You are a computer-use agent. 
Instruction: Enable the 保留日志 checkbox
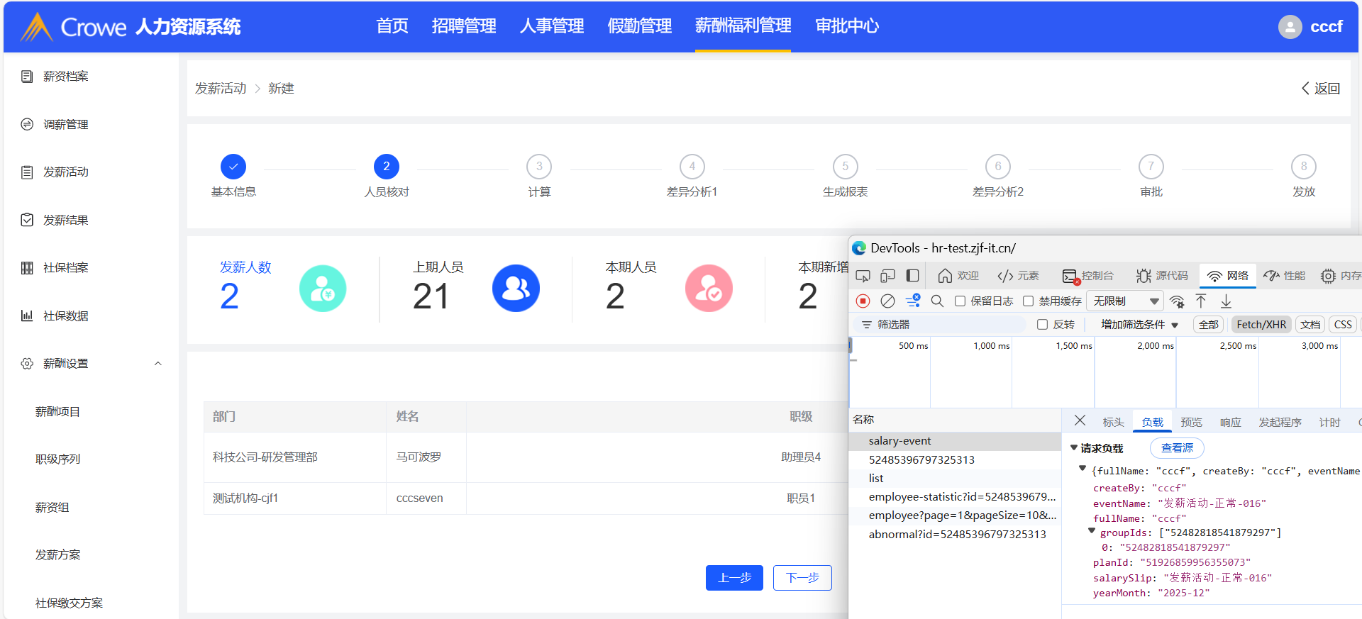pos(960,301)
